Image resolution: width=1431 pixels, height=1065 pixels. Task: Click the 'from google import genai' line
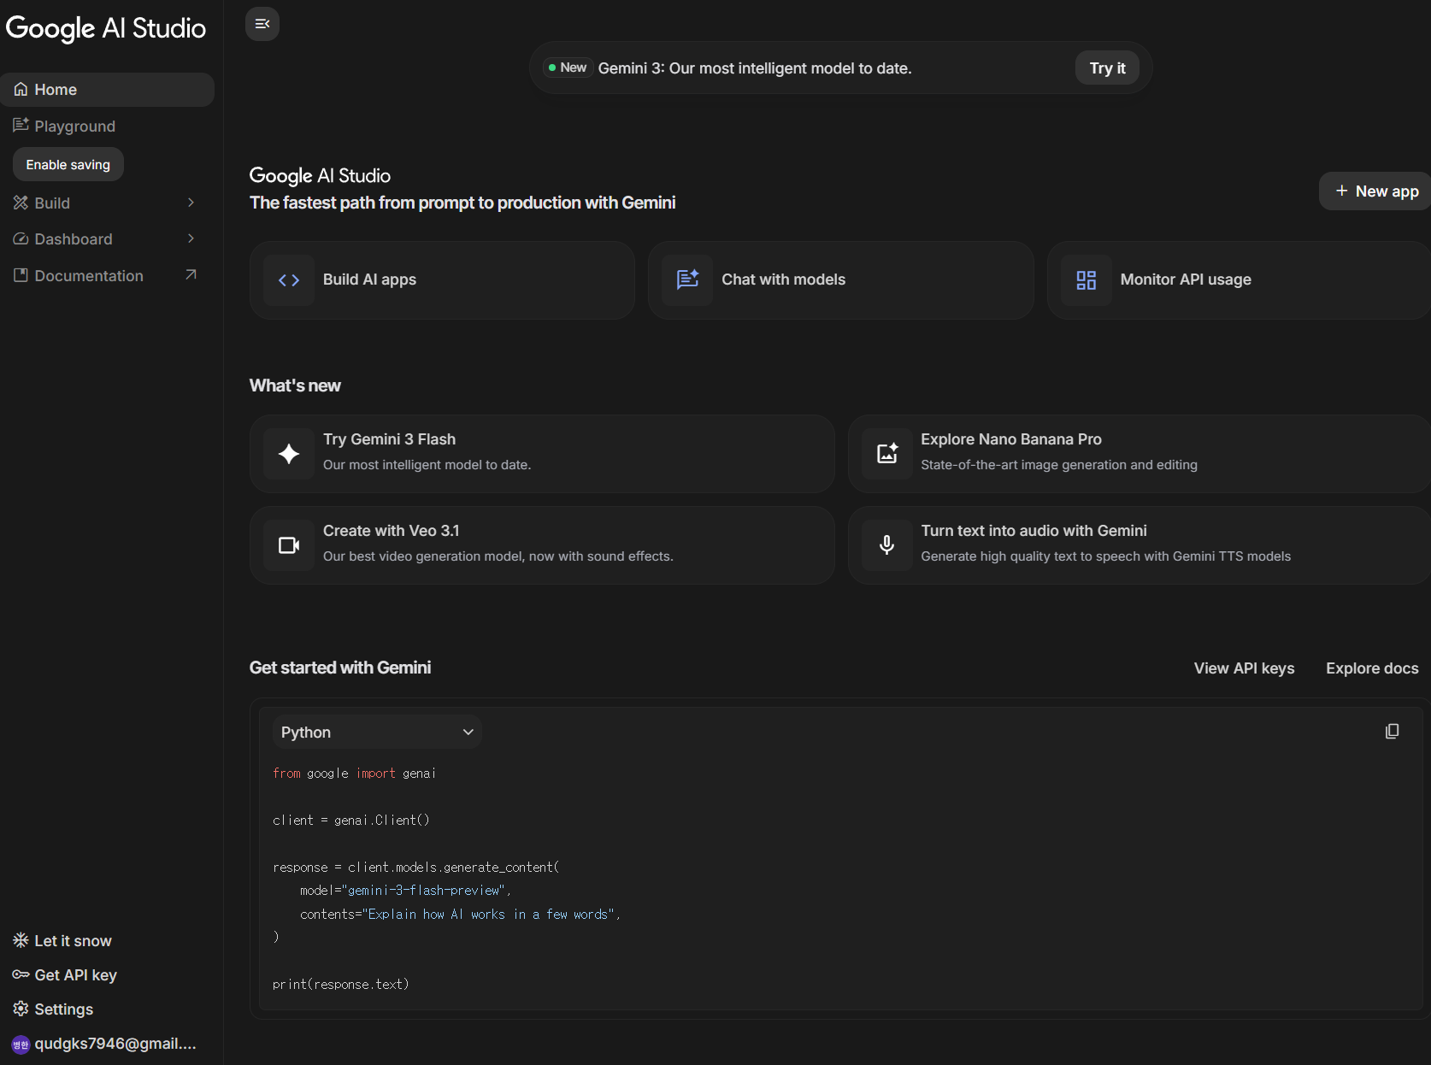tap(355, 774)
